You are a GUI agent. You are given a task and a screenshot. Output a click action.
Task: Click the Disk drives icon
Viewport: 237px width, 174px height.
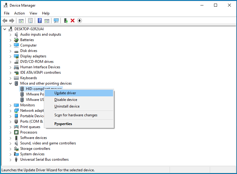[16, 51]
